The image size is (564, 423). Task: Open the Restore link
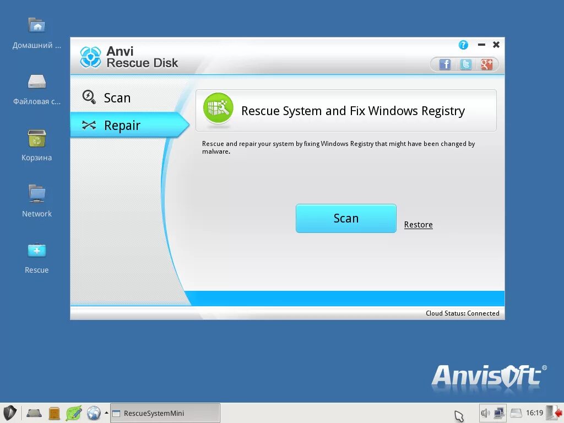[418, 225]
